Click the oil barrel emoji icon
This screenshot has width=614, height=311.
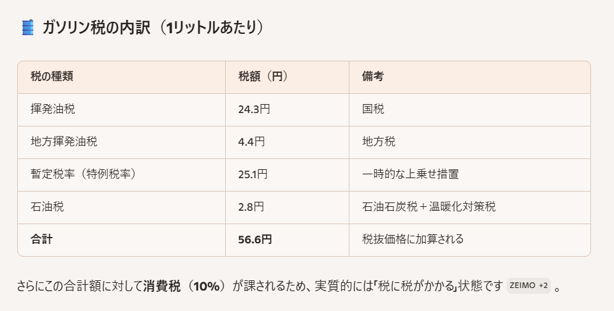(x=27, y=27)
